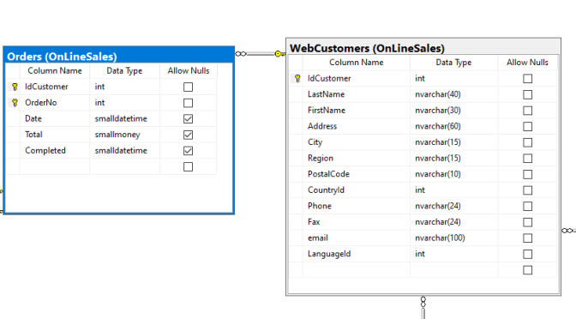Image resolution: width=576 pixels, height=319 pixels.
Task: Check Allow Nulls for the Region column
Action: (x=527, y=159)
